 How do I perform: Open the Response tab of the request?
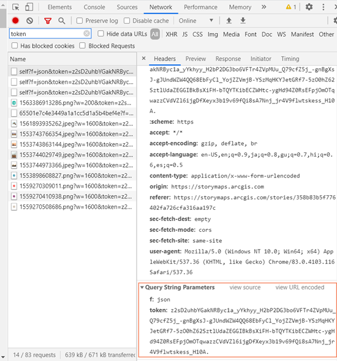pos(228,59)
